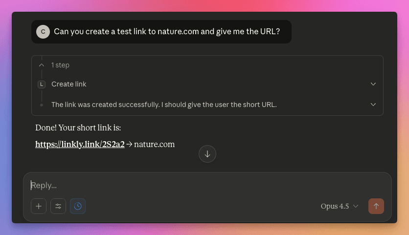Click the bullet dot beside the thought
This screenshot has height=235, width=409.
point(42,105)
